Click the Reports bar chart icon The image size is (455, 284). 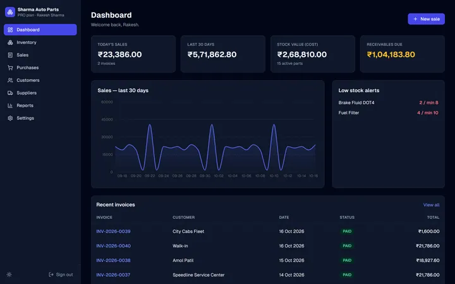10,105
